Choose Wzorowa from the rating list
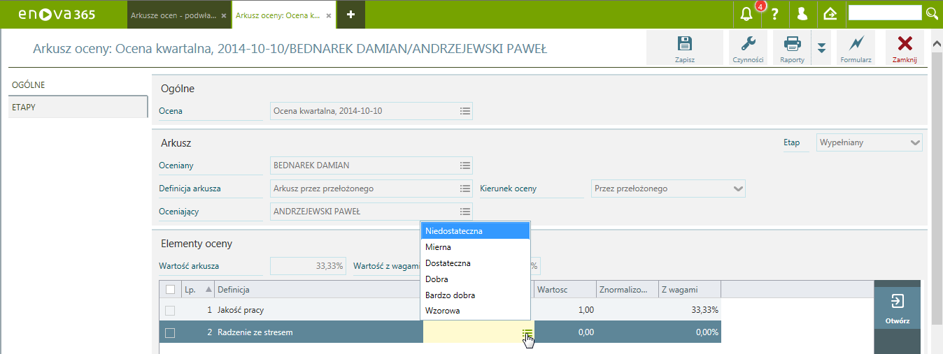Image resolution: width=943 pixels, height=354 pixels. click(475, 311)
